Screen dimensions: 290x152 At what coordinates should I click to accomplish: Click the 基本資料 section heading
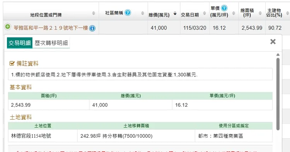21,87
